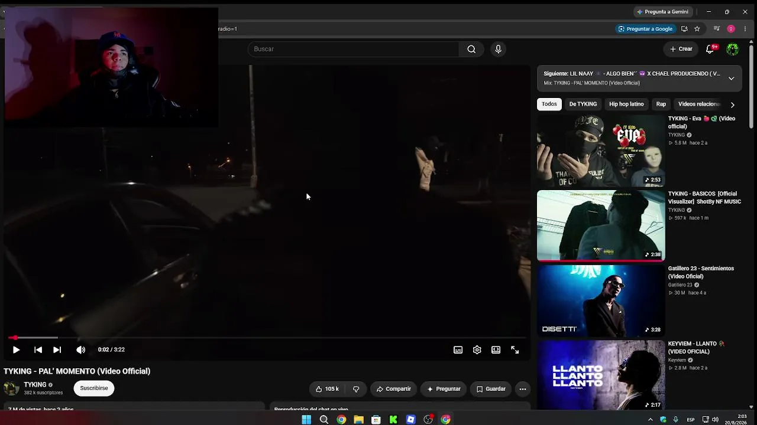Open the TYKING - BASICOS thumbnail

(601, 225)
